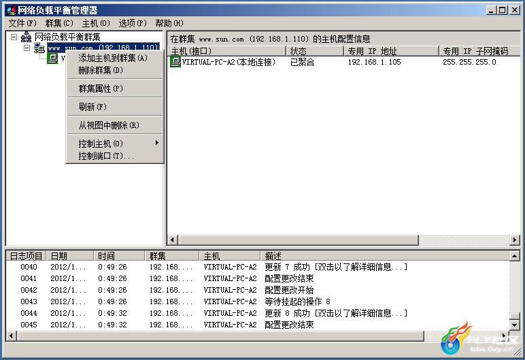The width and height of the screenshot is (525, 360).
Task: Choose 添加主机到群集(A) from the context menu
Action: coord(114,58)
